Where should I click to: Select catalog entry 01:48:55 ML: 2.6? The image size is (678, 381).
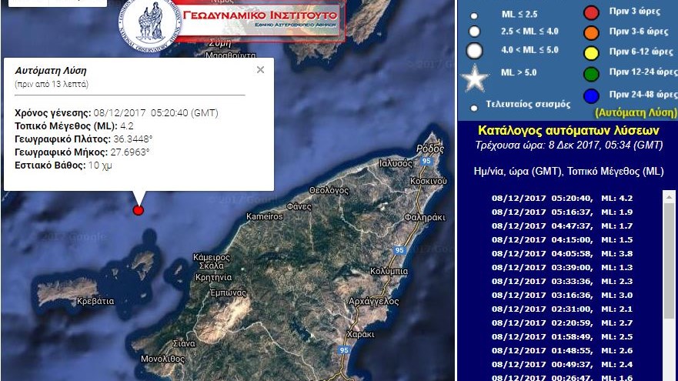(x=562, y=350)
